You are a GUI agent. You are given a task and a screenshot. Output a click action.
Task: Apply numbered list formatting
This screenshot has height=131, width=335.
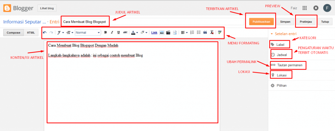click(192, 33)
